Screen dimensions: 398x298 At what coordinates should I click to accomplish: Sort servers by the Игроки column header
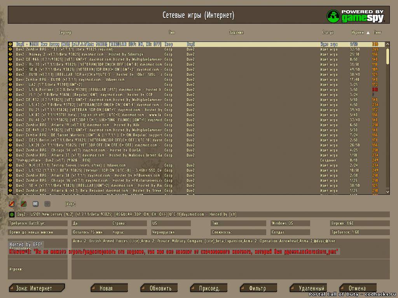pos(358,33)
